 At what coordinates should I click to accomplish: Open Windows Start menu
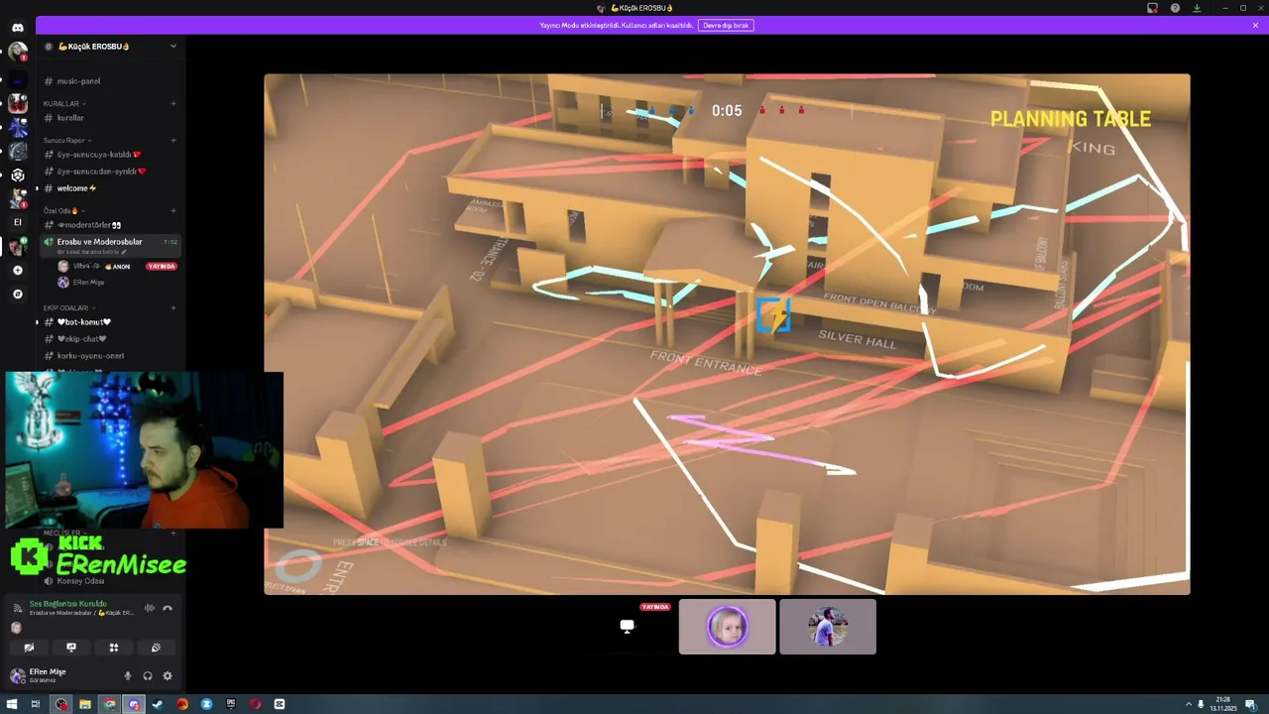[x=12, y=704]
